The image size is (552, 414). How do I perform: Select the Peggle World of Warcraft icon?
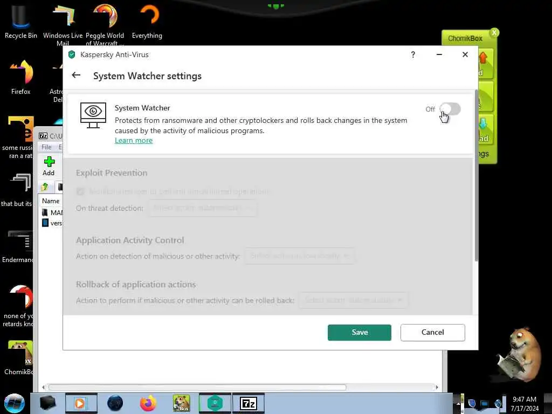pyautogui.click(x=105, y=25)
